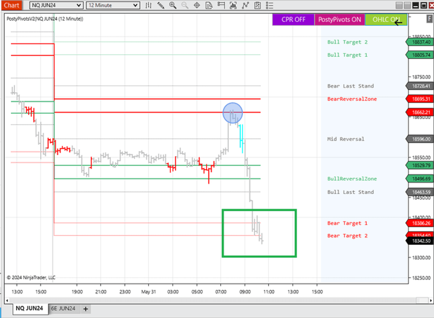Switch to the 6E JUN24 tab
The width and height of the screenshot is (434, 318).
pos(63,308)
